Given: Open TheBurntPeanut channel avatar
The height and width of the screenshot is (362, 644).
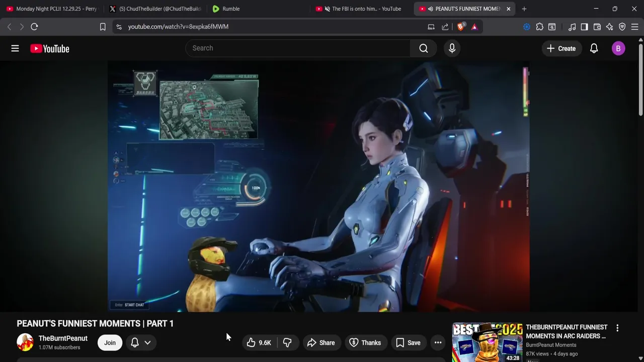Looking at the screenshot, I should [x=25, y=342].
